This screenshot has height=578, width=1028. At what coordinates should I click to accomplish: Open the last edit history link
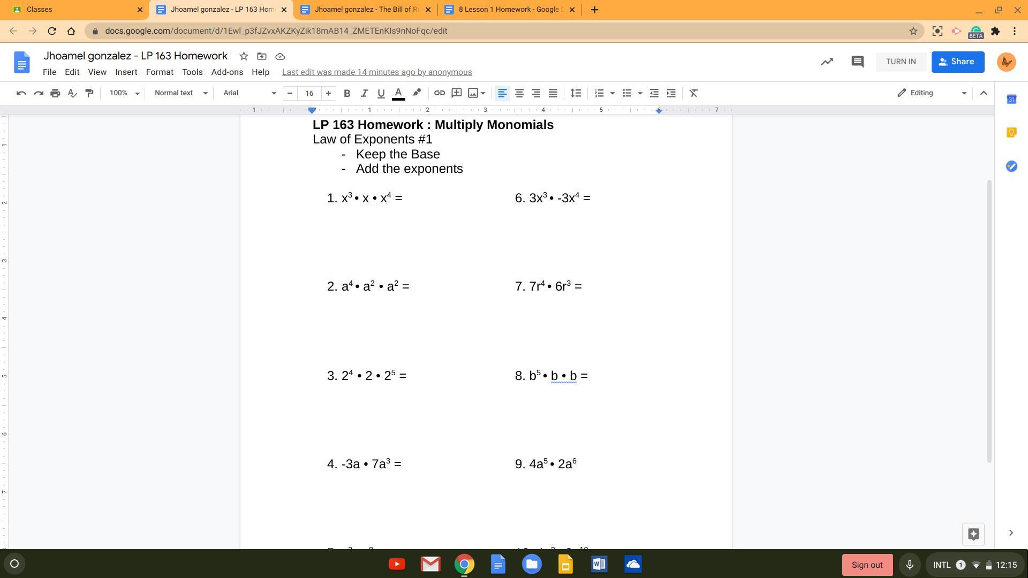376,72
